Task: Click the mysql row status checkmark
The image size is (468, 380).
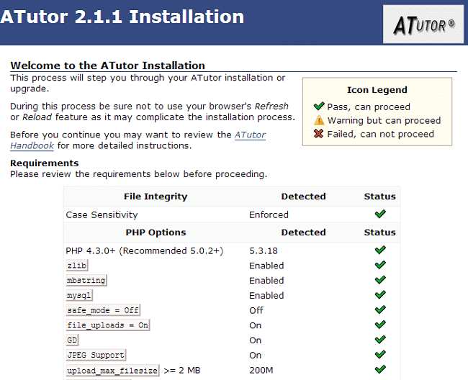Action: coord(380,294)
